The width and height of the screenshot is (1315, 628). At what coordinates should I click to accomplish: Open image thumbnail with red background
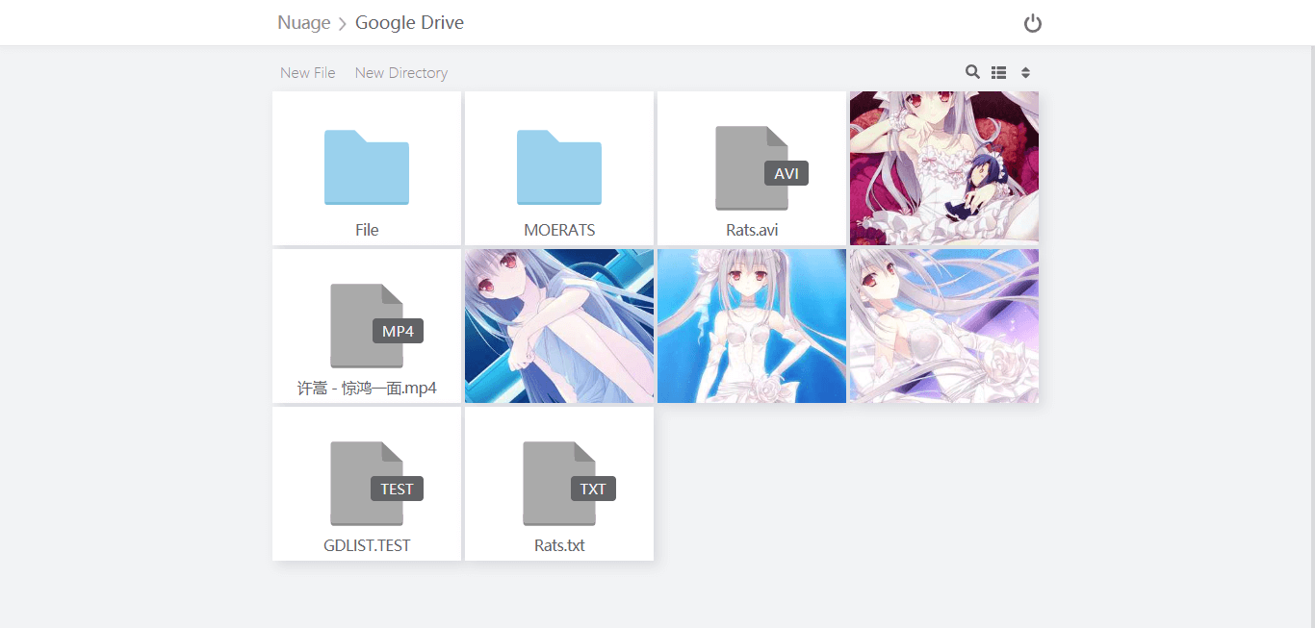pyautogui.click(x=944, y=168)
